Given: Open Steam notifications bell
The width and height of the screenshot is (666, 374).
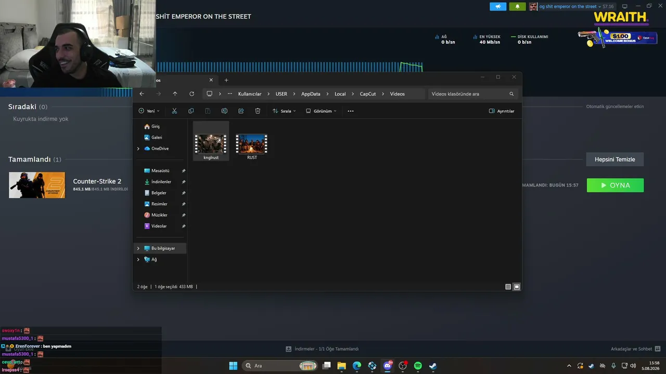Looking at the screenshot, I should click(x=517, y=7).
